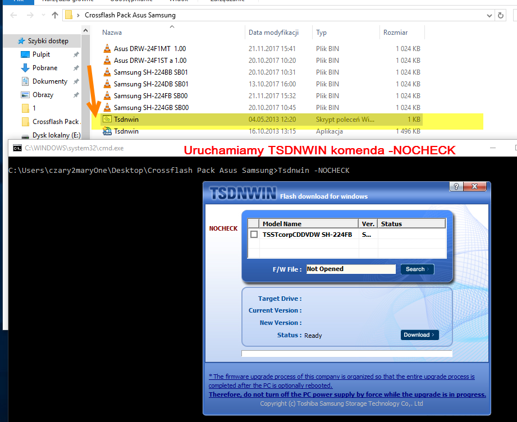
Task: Click the 'do not turn off the PC' warning link
Action: click(347, 395)
